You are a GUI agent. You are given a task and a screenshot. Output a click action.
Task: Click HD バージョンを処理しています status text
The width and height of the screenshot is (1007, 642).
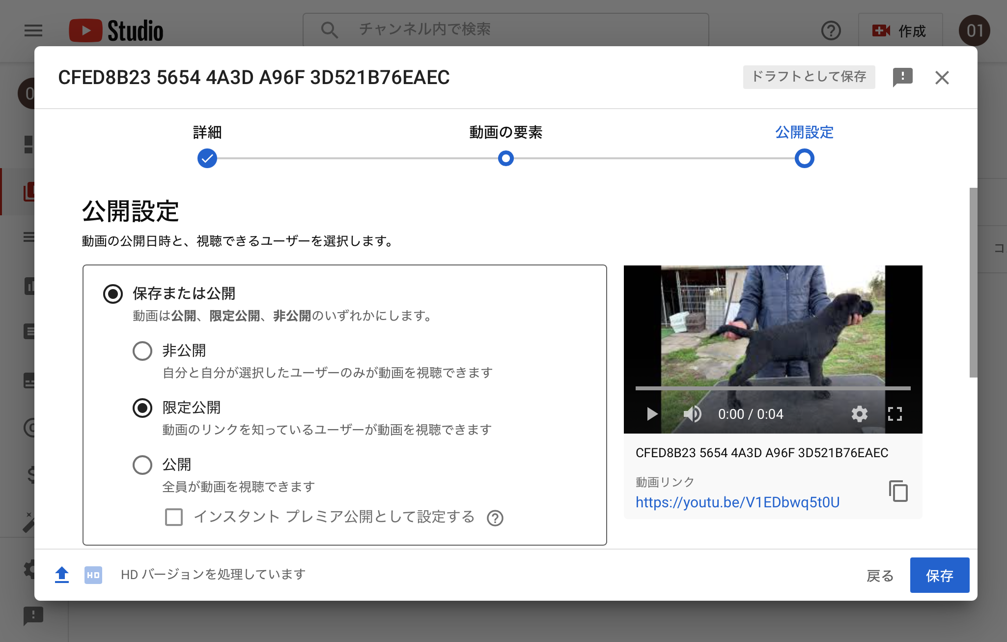point(213,575)
